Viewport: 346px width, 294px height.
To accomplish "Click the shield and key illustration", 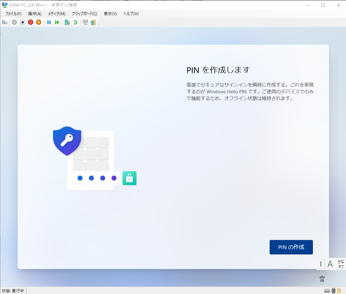I will point(67,141).
